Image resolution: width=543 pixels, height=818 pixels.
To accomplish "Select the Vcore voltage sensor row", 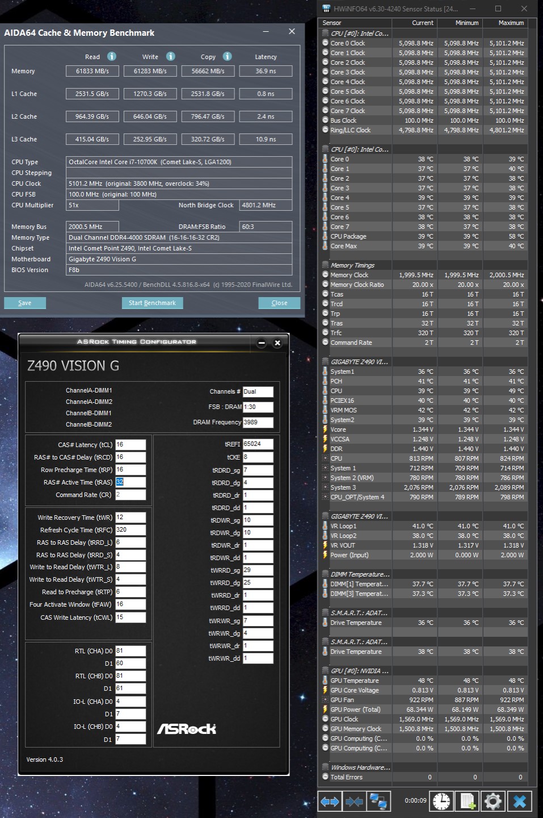I will click(423, 429).
